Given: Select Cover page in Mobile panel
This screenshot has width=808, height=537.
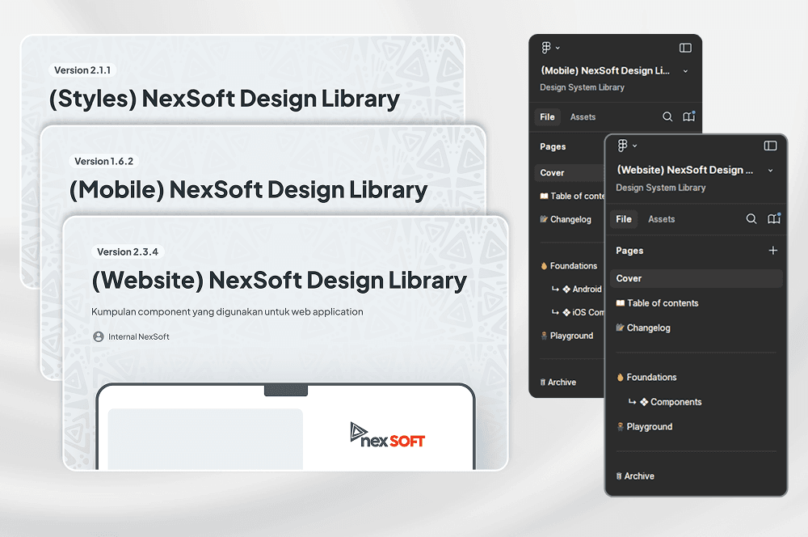Looking at the screenshot, I should tap(570, 173).
